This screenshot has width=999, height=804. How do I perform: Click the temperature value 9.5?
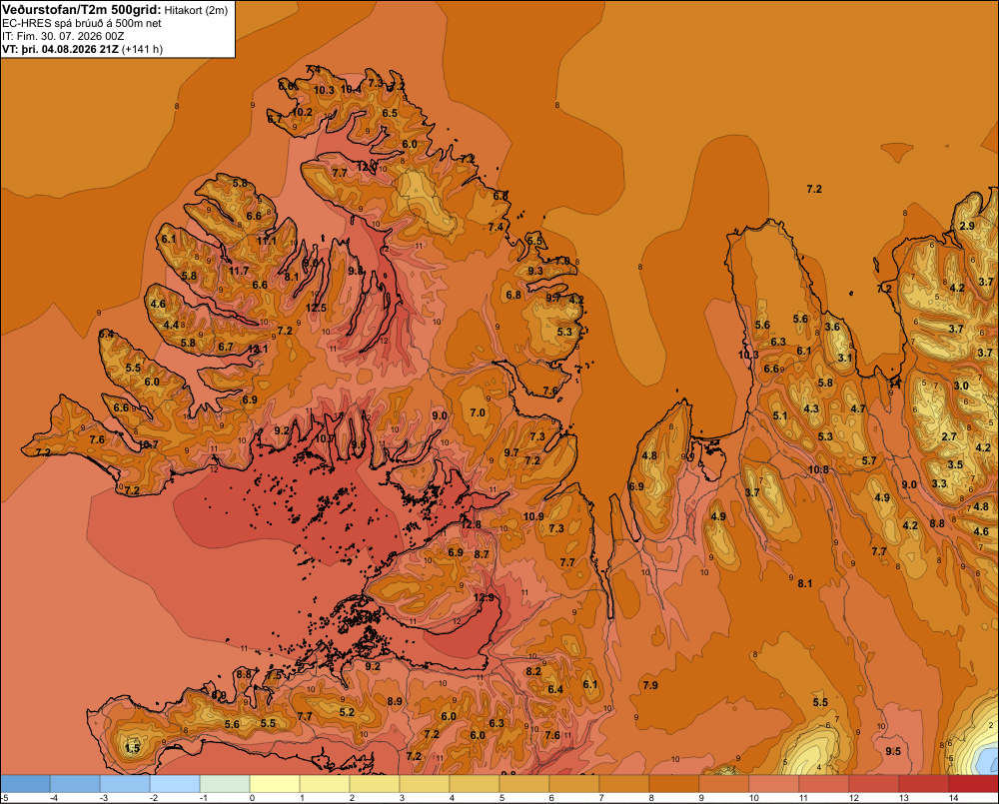[x=893, y=751]
